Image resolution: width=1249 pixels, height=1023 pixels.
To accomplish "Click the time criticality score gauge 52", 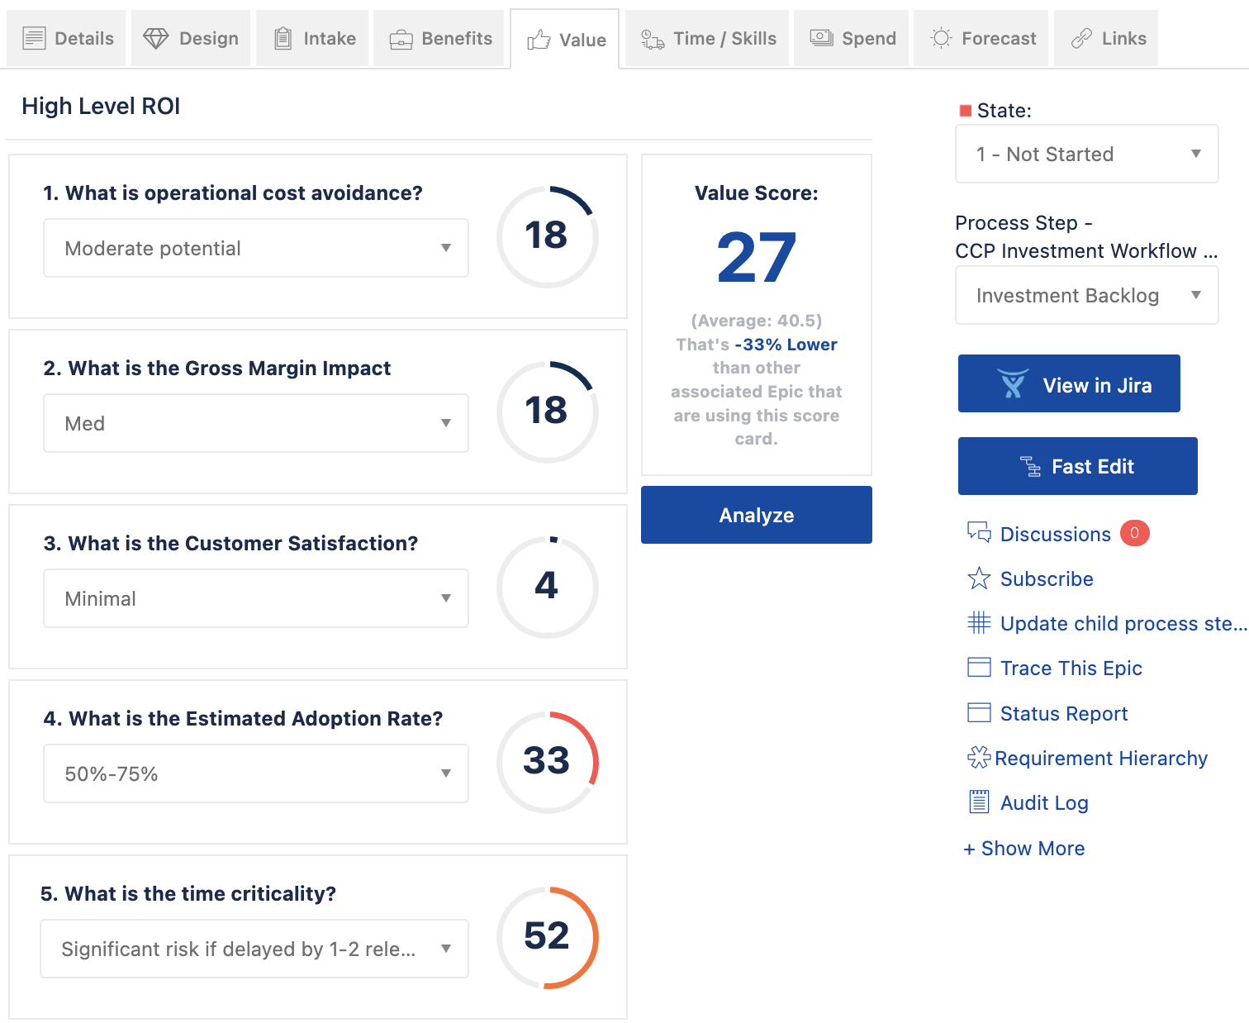I will click(547, 937).
